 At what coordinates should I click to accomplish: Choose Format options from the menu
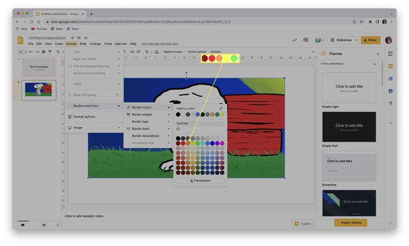pos(94,116)
